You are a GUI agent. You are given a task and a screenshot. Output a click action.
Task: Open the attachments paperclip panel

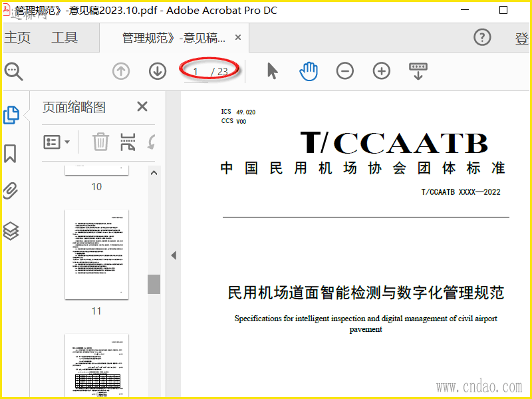(11, 191)
